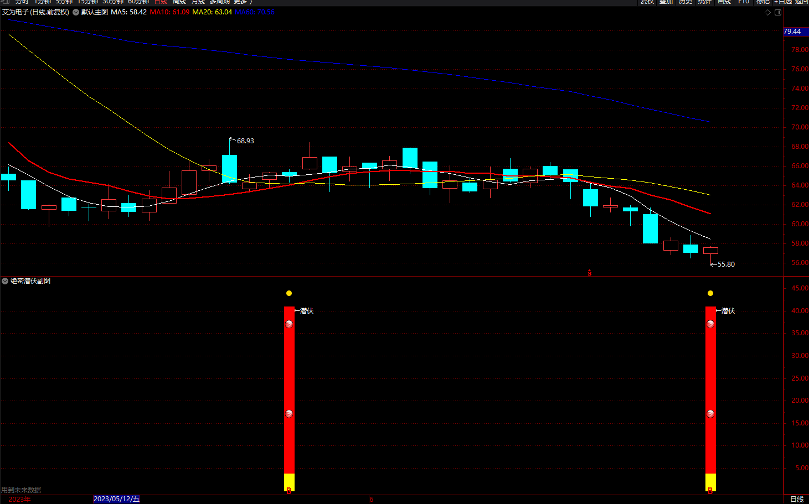Click the 55.80 low price label

[726, 264]
